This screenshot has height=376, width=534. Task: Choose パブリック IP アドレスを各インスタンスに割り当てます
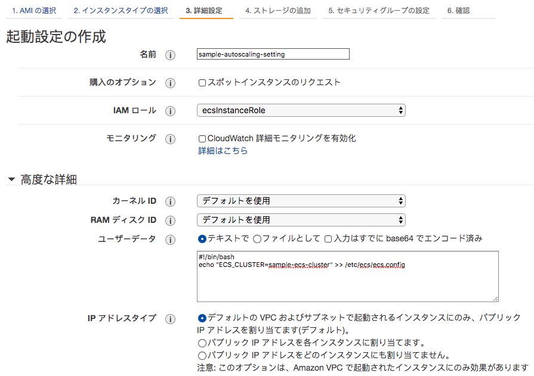tap(202, 343)
